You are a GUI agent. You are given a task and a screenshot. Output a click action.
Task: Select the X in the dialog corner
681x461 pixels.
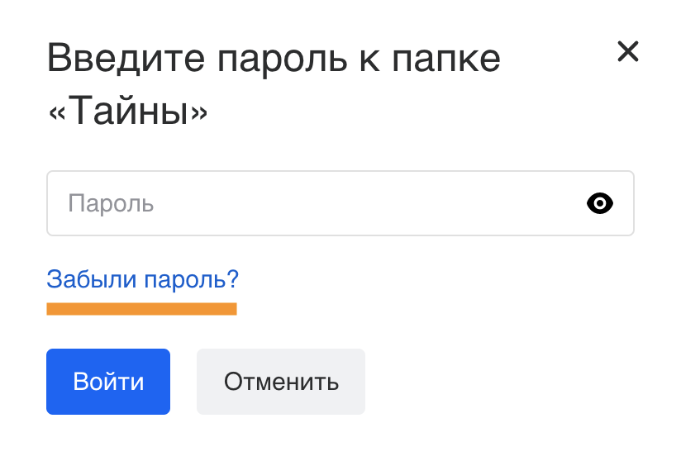pyautogui.click(x=628, y=52)
